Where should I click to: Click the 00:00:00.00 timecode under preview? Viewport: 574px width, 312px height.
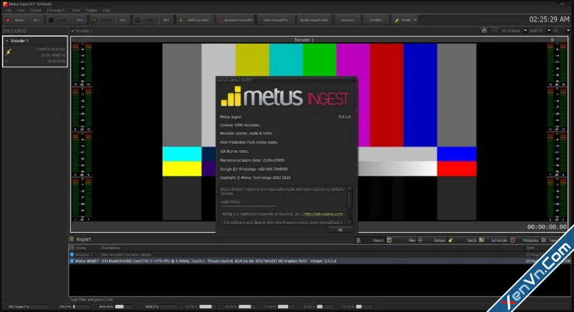547,227
